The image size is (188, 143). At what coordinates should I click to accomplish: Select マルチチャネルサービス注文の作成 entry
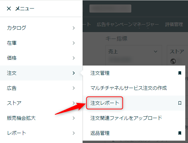[129, 88]
